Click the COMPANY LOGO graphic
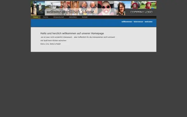The width and height of the screenshot is (187, 117). [x=141, y=12]
